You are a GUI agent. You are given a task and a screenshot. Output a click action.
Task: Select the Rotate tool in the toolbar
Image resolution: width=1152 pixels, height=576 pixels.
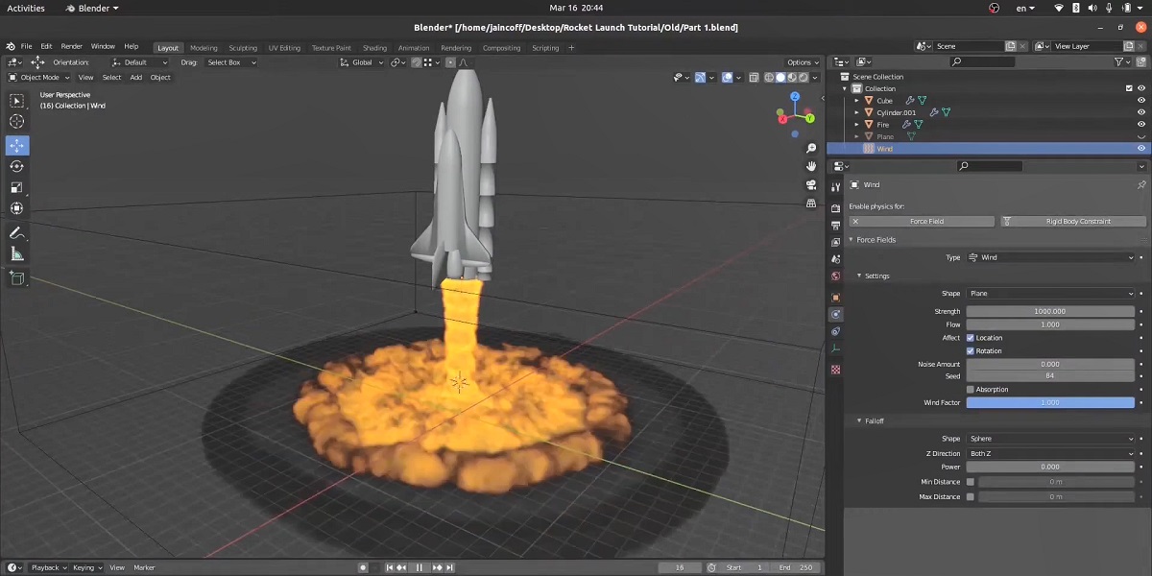pos(16,165)
